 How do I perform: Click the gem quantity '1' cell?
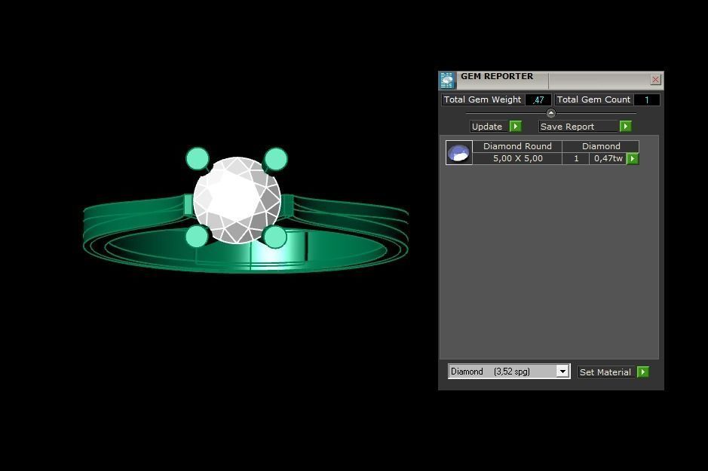click(x=576, y=158)
